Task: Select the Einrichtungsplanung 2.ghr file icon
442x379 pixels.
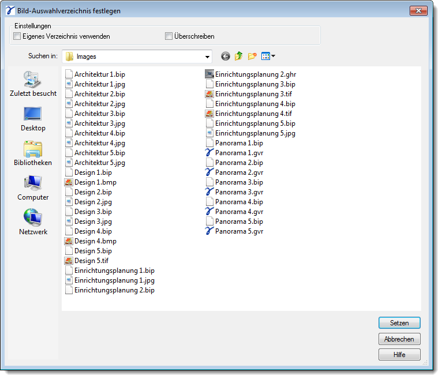Action: [x=209, y=74]
